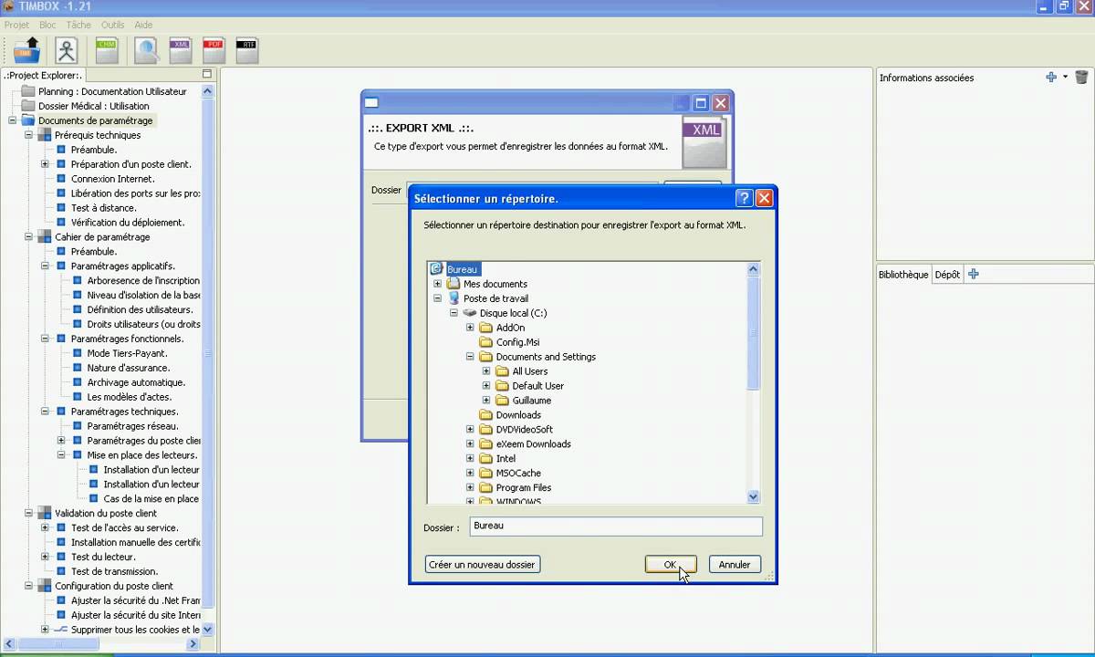Collapse the Cahier de paramétrage node
The image size is (1095, 657).
pyautogui.click(x=29, y=237)
